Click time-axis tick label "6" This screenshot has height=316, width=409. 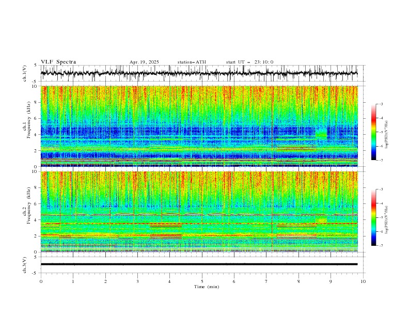[234, 281]
